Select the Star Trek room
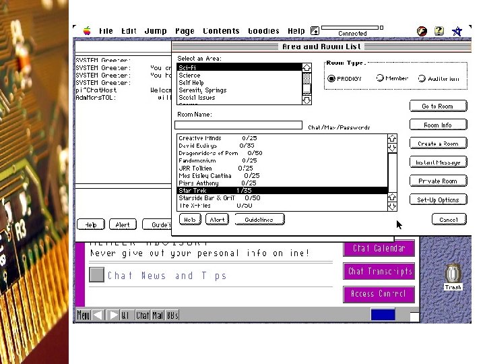The width and height of the screenshot is (485, 364). 282,190
